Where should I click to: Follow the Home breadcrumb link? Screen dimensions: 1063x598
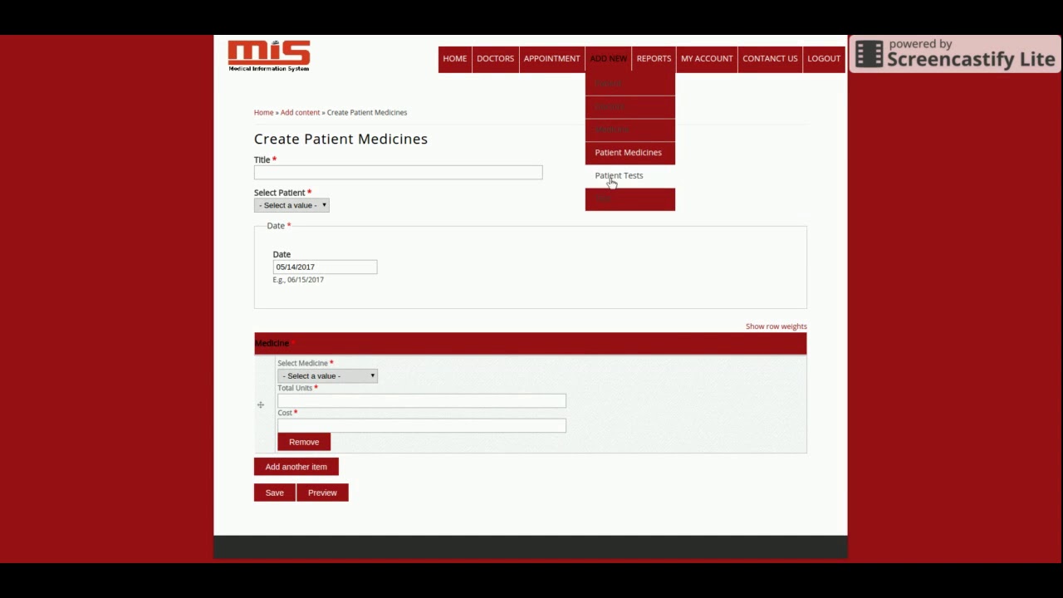263,113
